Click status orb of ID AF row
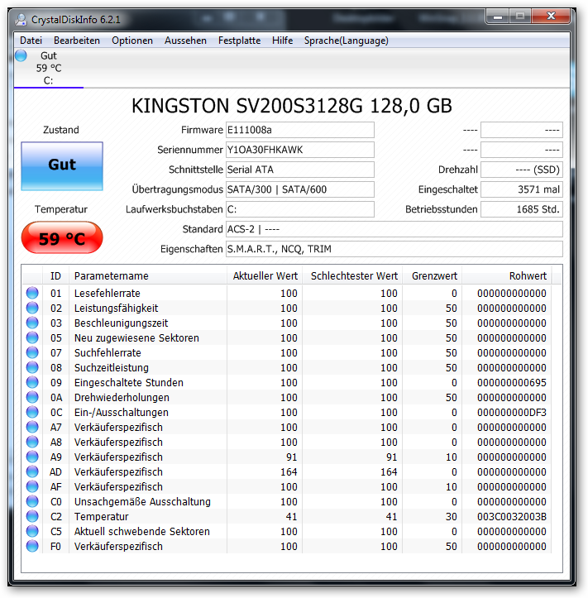 [x=32, y=486]
